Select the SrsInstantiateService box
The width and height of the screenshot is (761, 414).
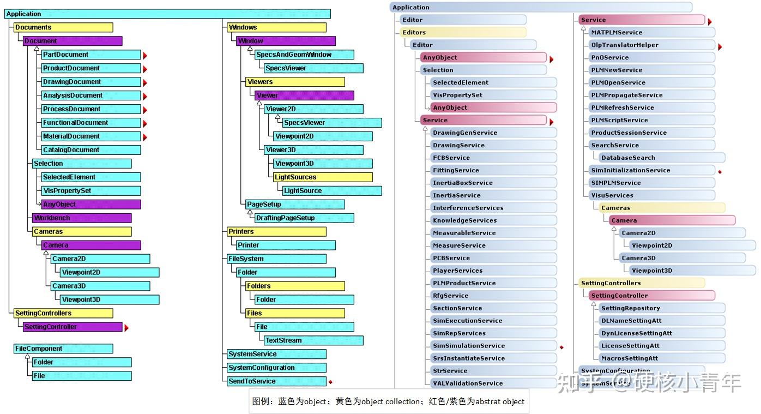(x=493, y=358)
